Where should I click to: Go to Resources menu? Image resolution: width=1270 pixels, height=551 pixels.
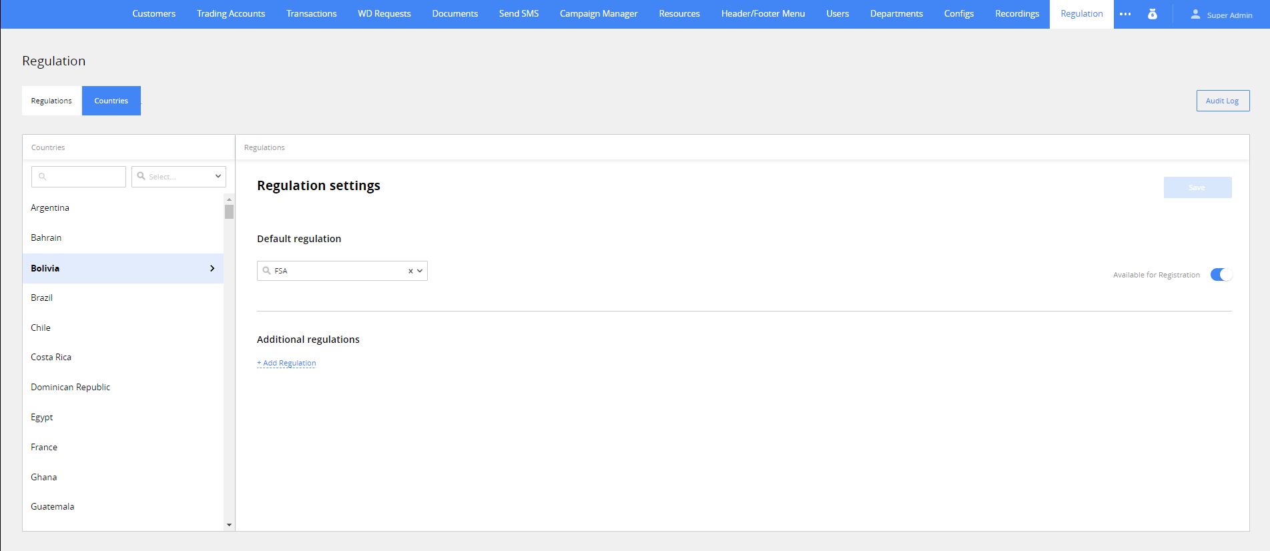(x=679, y=14)
